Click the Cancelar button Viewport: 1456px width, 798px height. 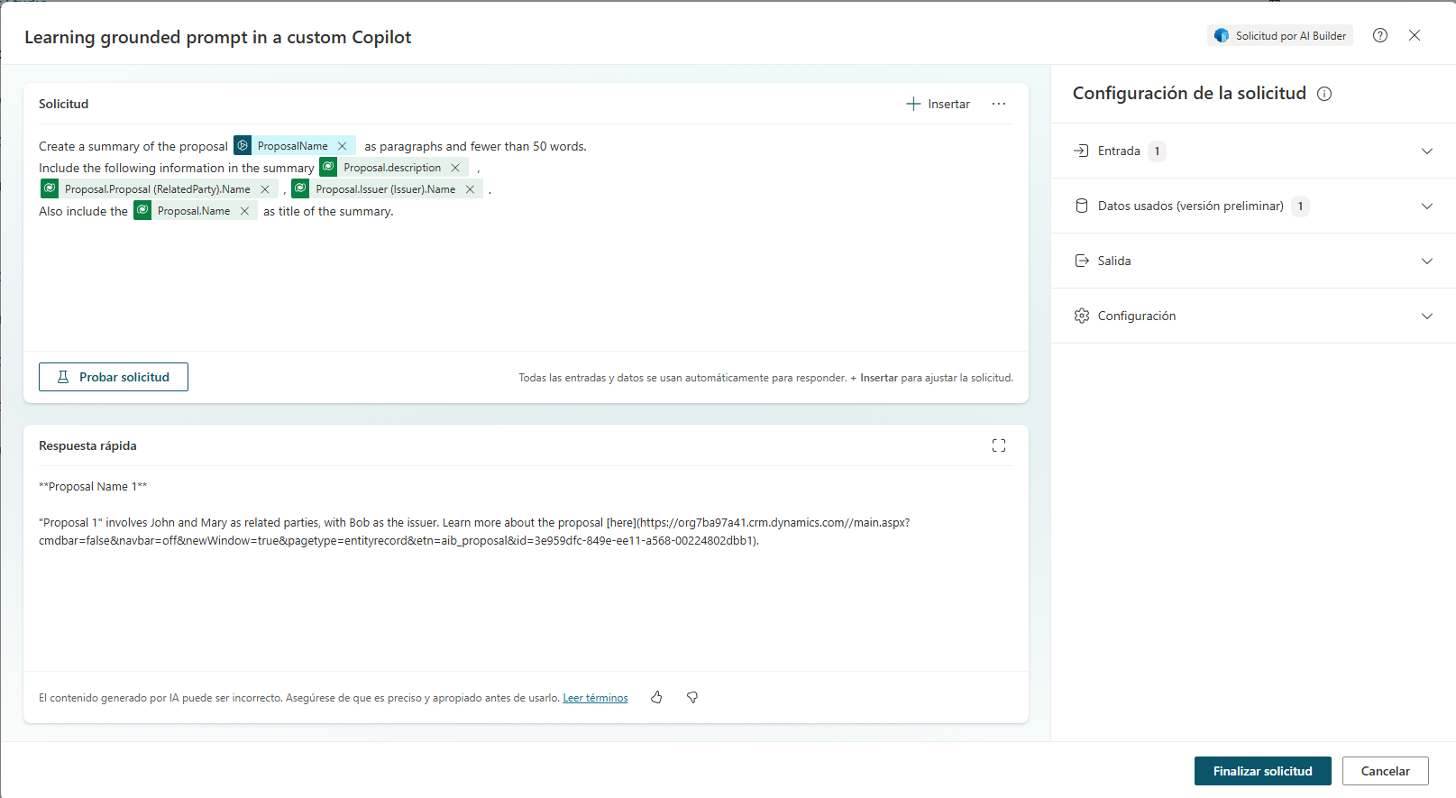coord(1385,771)
